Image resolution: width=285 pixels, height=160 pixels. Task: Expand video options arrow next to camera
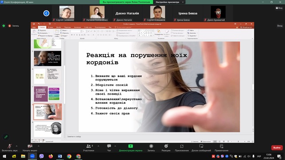(39, 146)
